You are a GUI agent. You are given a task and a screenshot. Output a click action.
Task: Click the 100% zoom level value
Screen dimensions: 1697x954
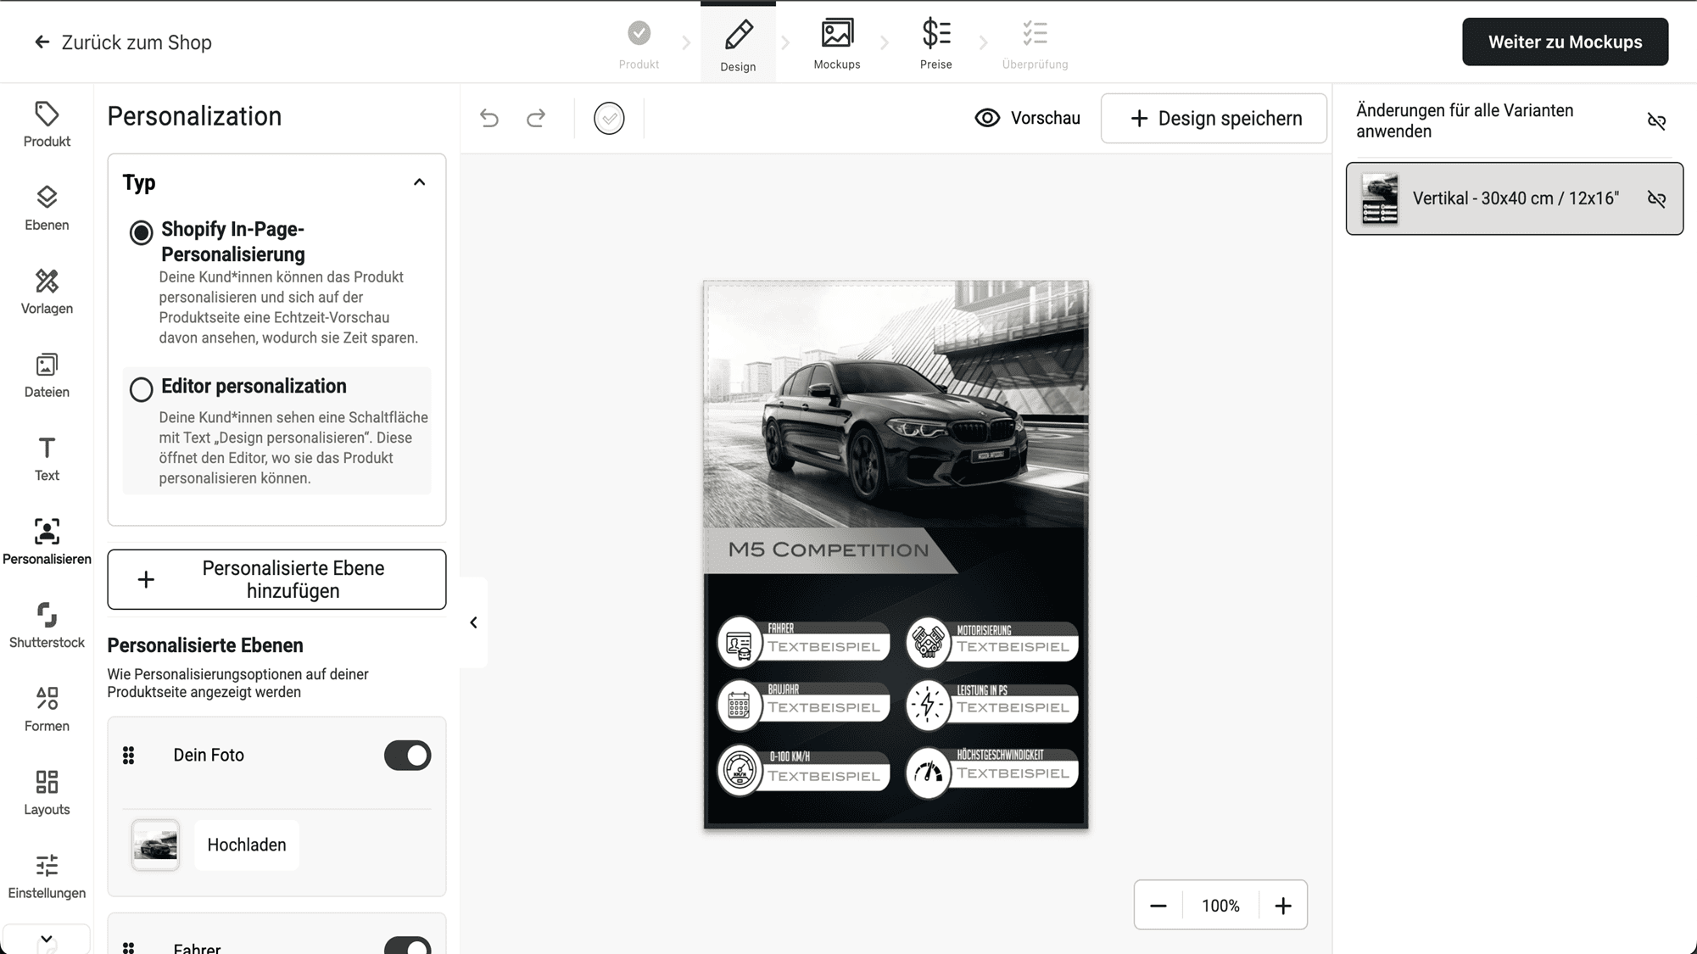pos(1220,906)
